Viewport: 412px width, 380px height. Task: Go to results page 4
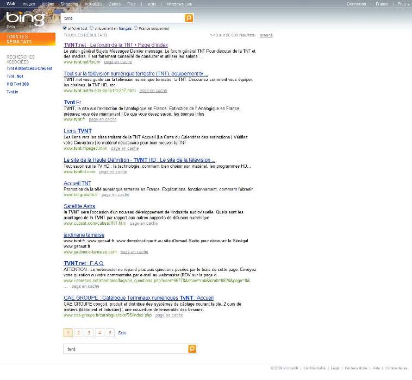pos(99,333)
